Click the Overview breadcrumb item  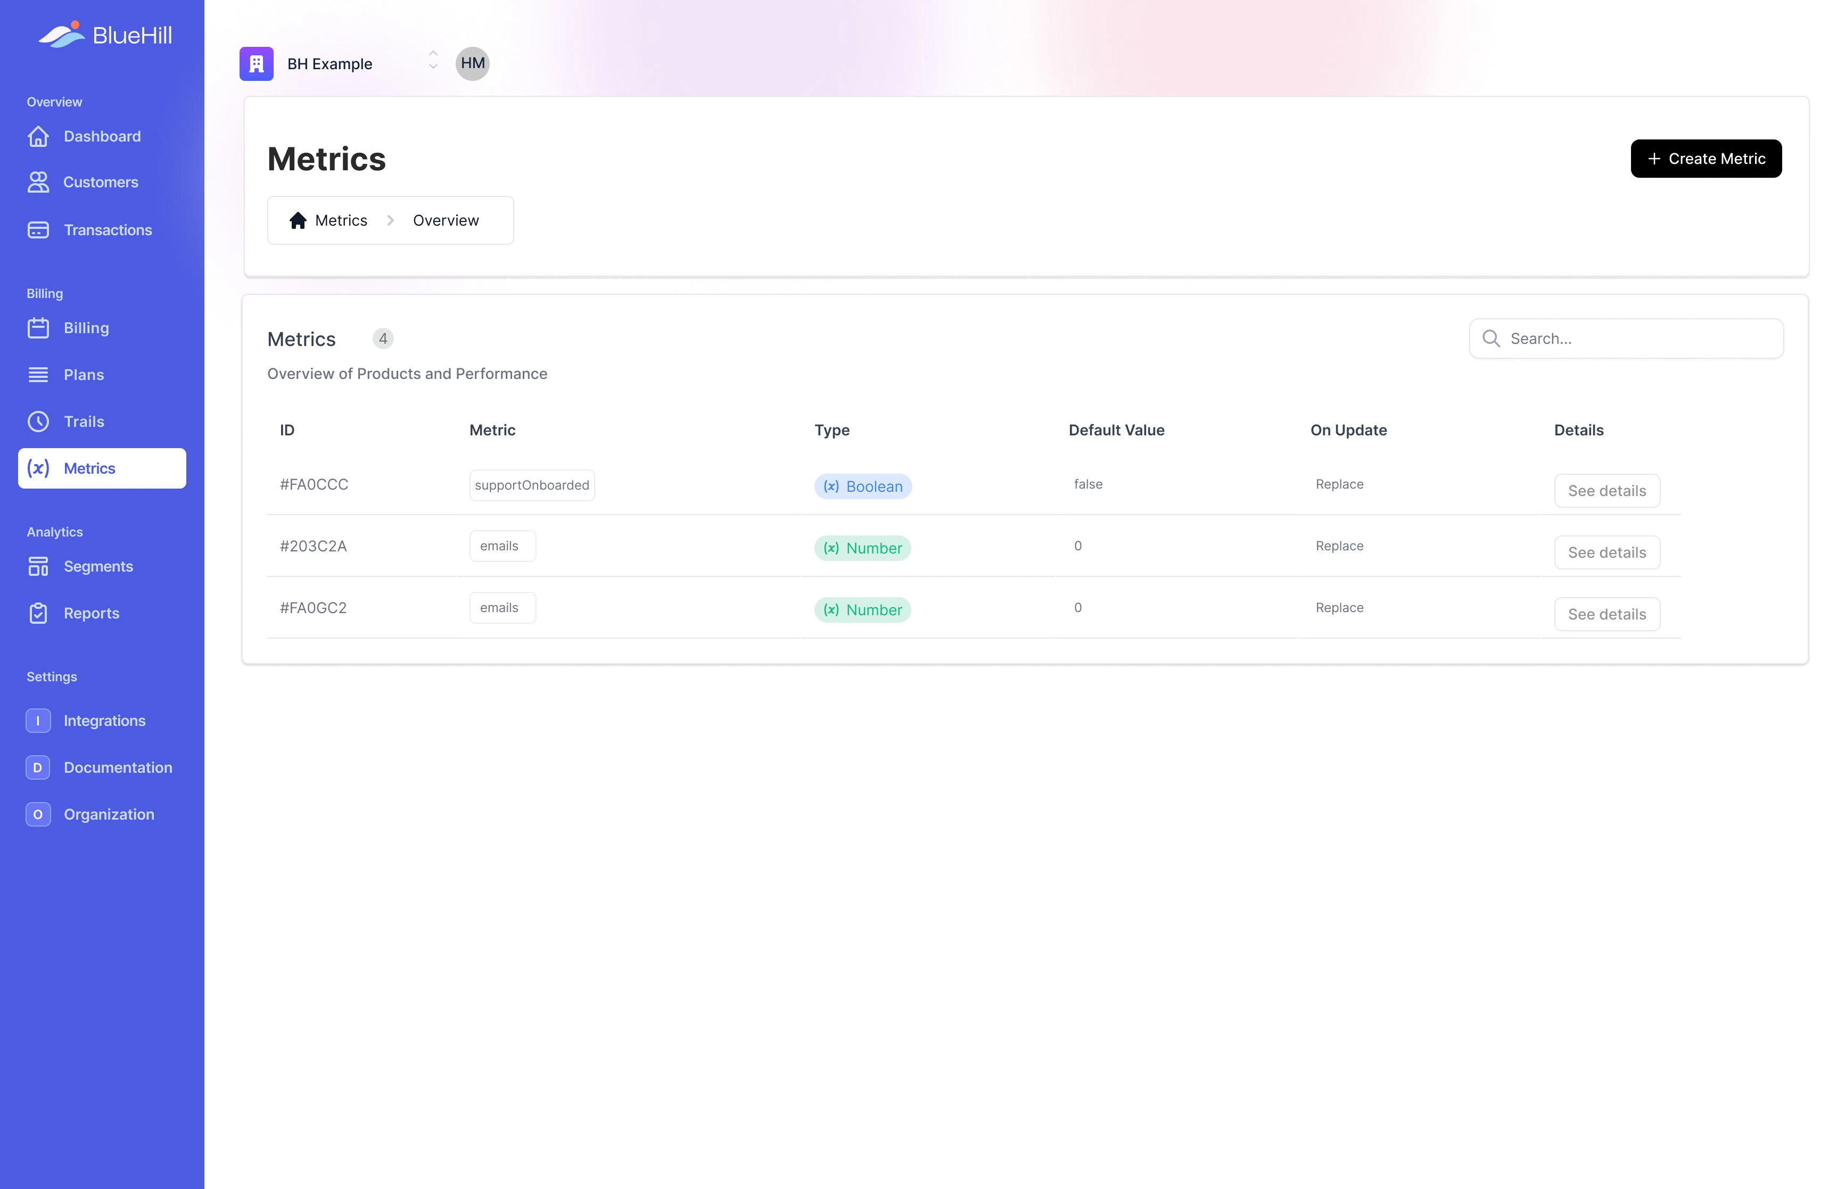pos(446,221)
